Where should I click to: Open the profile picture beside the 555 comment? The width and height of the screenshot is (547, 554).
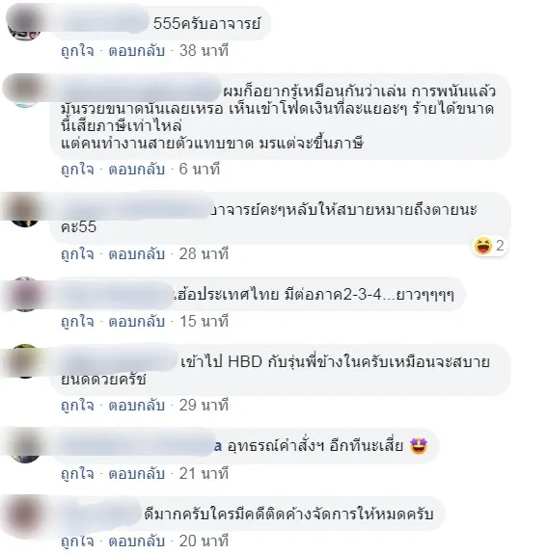[x=24, y=24]
